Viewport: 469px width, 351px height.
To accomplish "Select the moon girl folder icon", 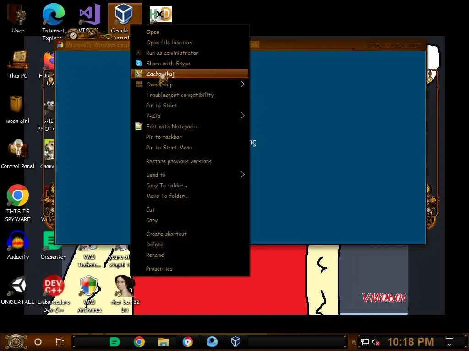I will pos(18,109).
